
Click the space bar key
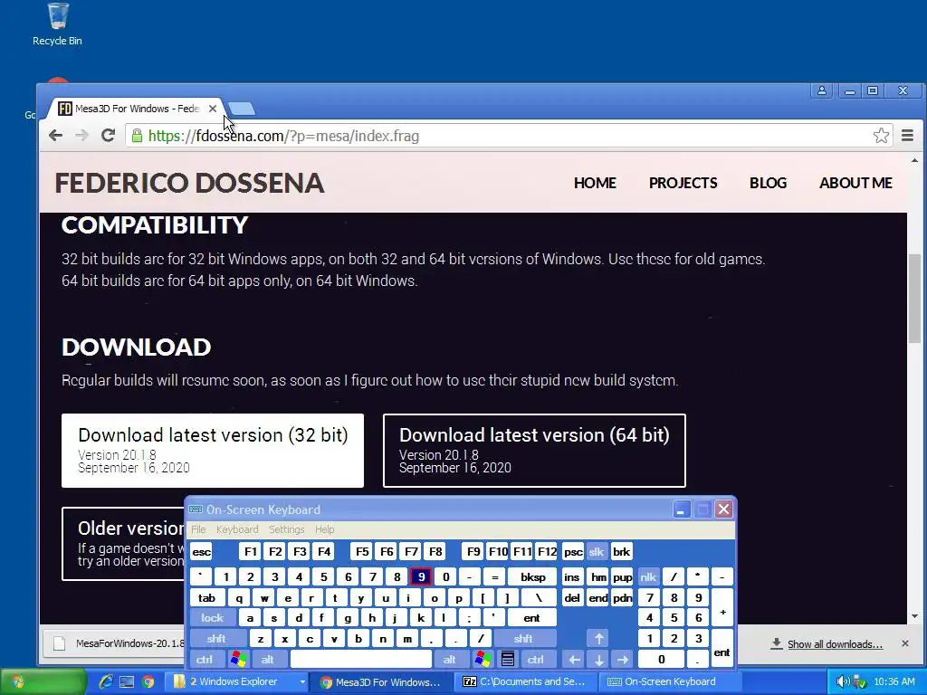click(x=360, y=660)
